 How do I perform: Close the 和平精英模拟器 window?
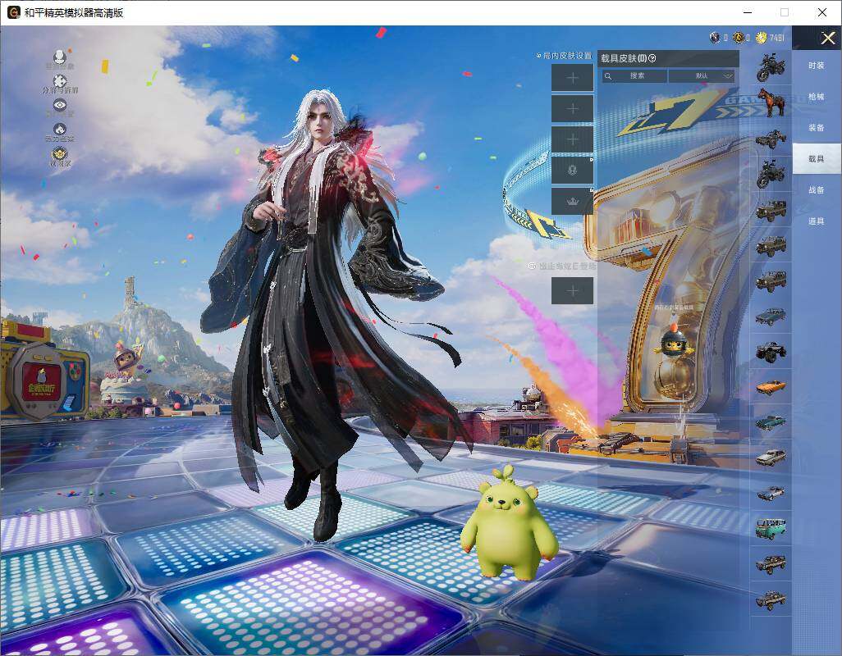(822, 12)
